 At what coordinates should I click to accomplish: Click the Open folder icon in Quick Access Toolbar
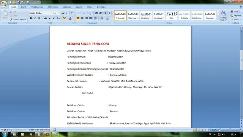click(14, 2)
